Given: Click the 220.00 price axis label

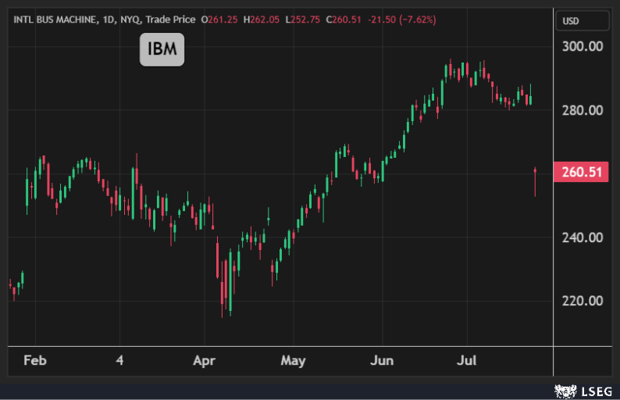Looking at the screenshot, I should [583, 301].
